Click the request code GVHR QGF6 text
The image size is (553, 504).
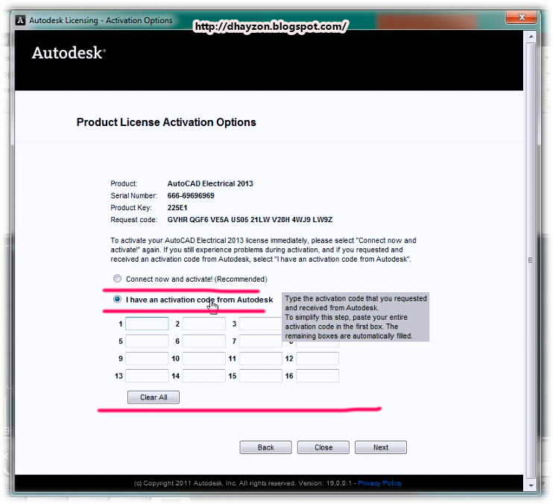(x=250, y=220)
